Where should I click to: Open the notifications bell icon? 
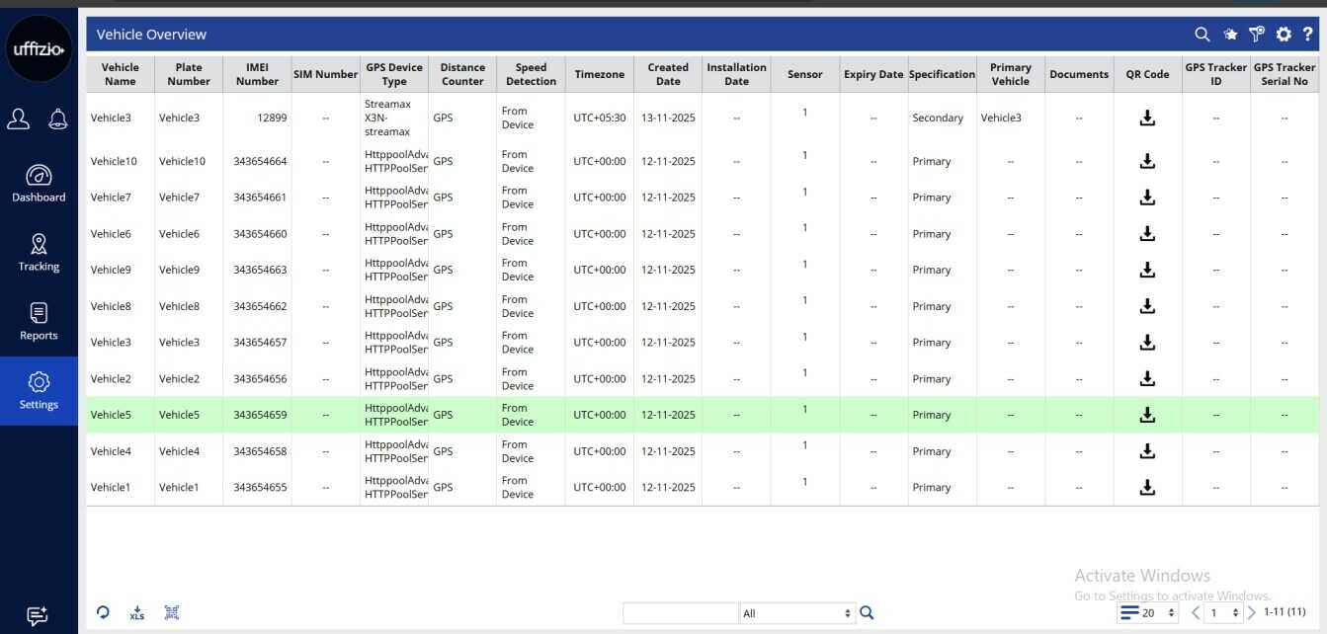click(x=58, y=119)
